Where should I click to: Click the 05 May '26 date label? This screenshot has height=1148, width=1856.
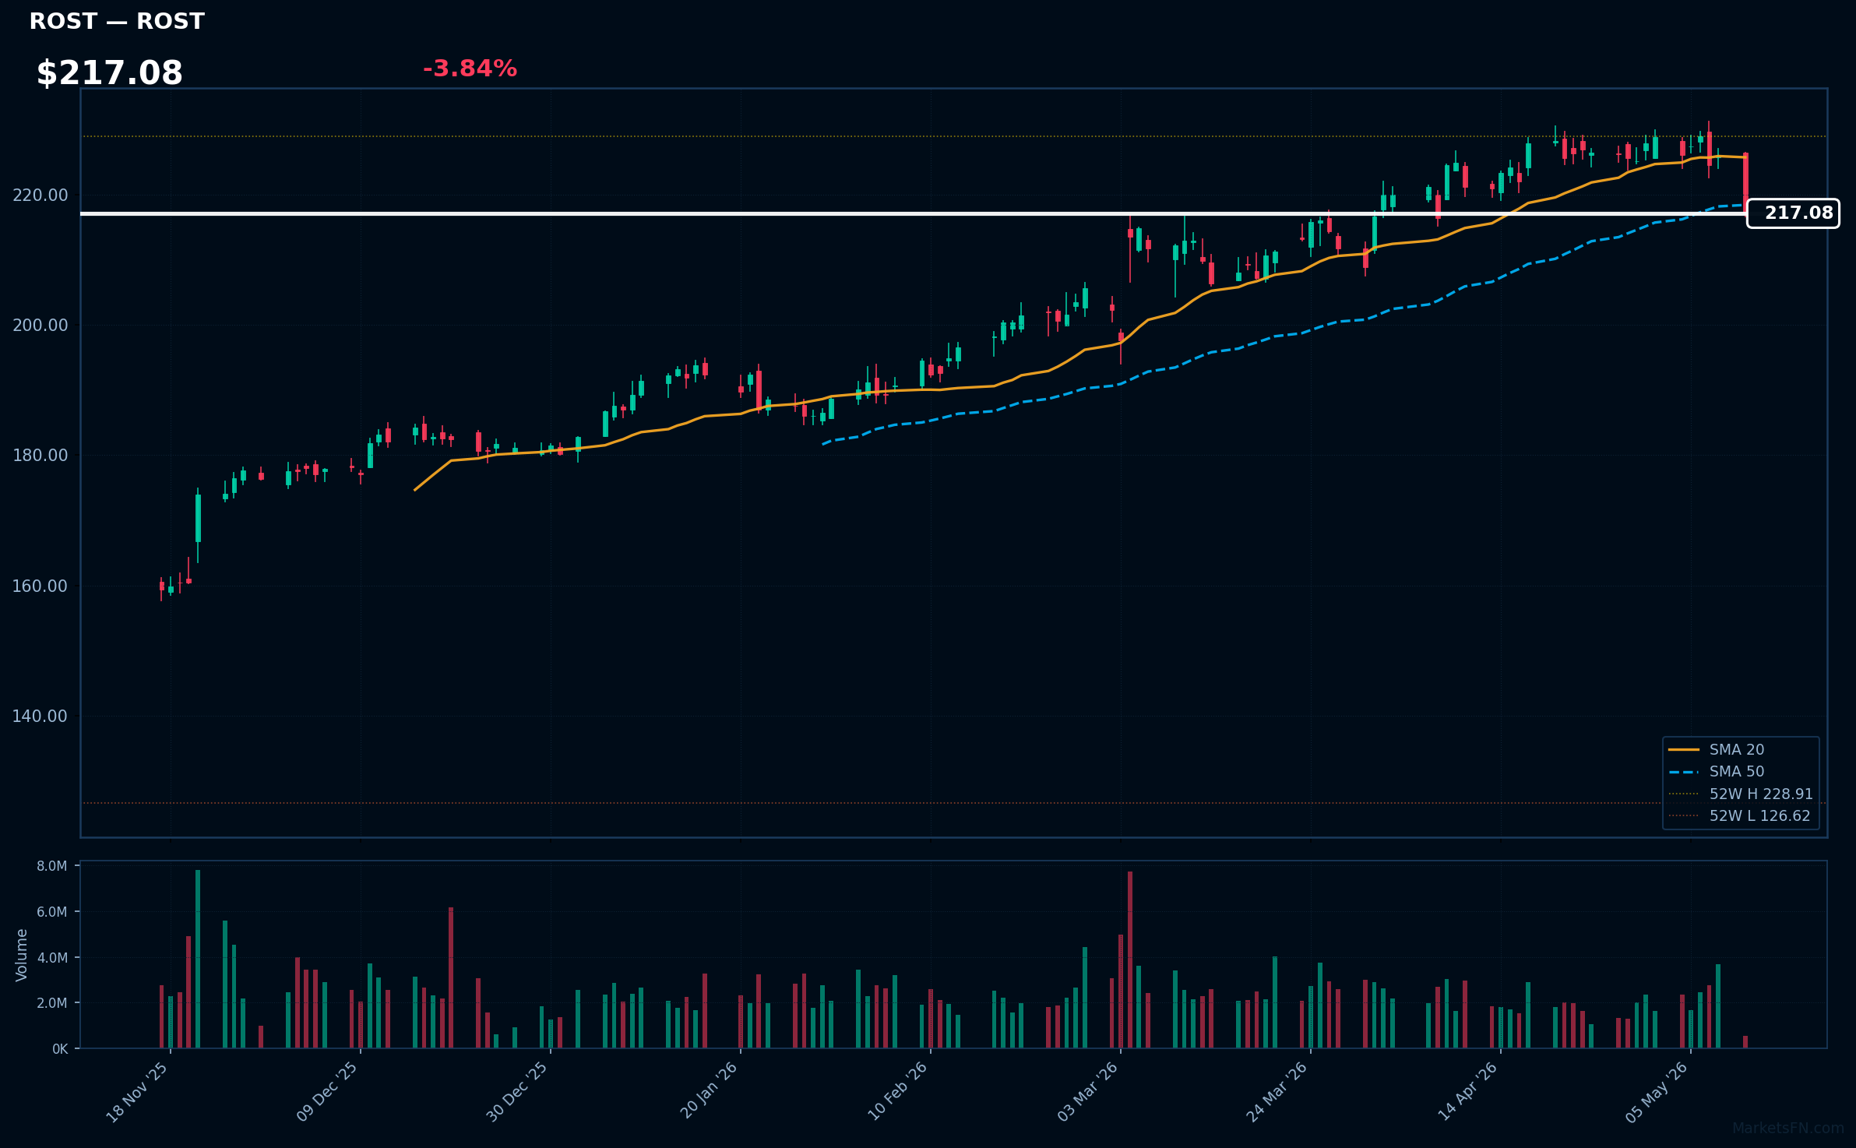[x=1657, y=1092]
